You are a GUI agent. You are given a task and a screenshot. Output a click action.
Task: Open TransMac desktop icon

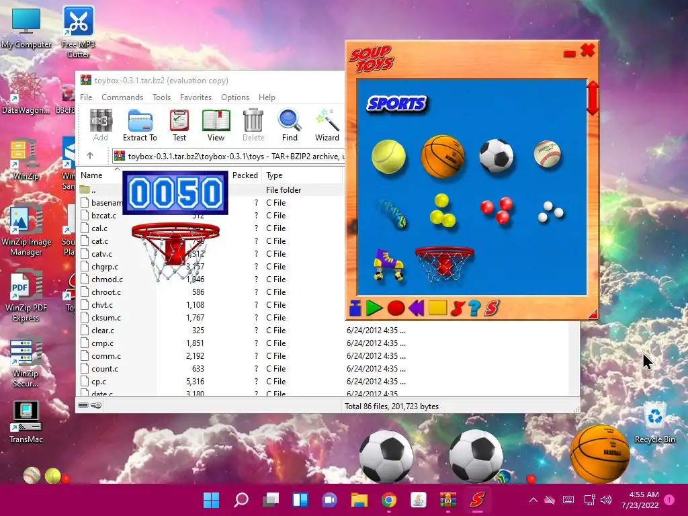(x=26, y=421)
